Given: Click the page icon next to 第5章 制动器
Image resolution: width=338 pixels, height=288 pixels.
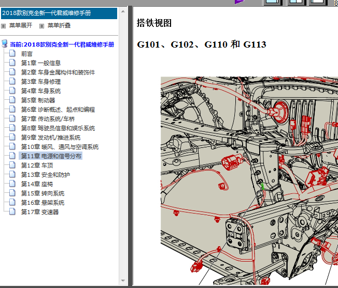Looking at the screenshot, I should [12, 100].
